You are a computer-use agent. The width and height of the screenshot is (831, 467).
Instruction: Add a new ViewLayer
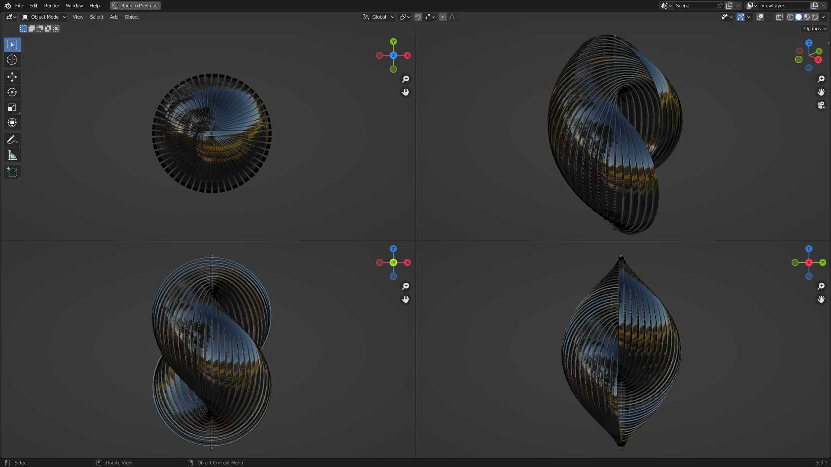(815, 6)
